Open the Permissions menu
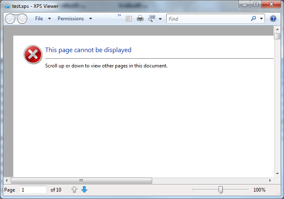 (70, 19)
